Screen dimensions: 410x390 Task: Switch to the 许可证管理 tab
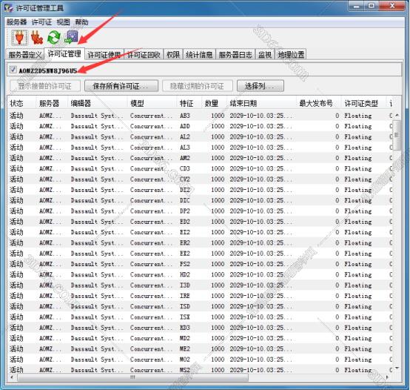coord(64,54)
